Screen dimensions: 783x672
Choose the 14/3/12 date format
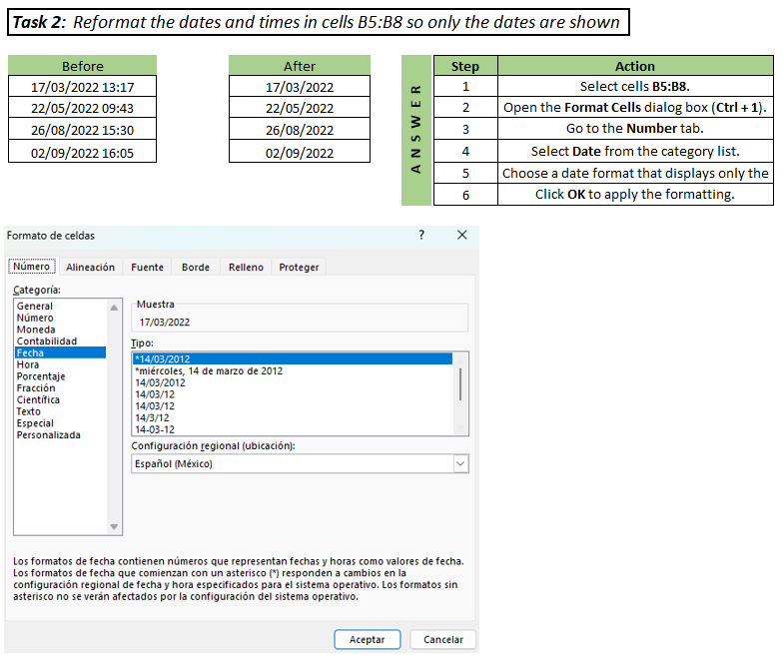pos(293,417)
